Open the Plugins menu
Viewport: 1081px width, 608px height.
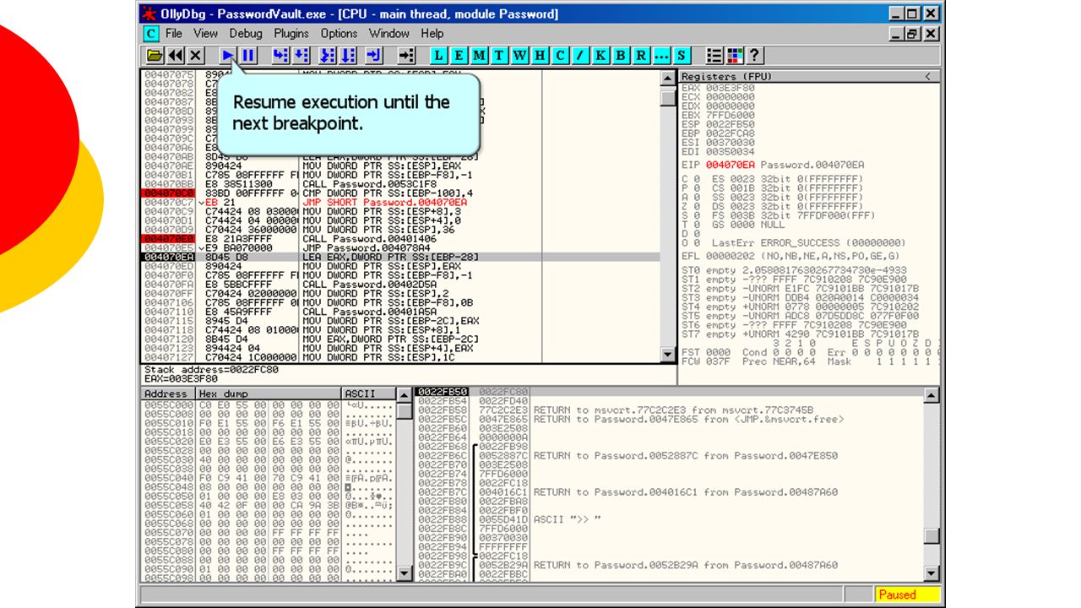[x=291, y=34]
